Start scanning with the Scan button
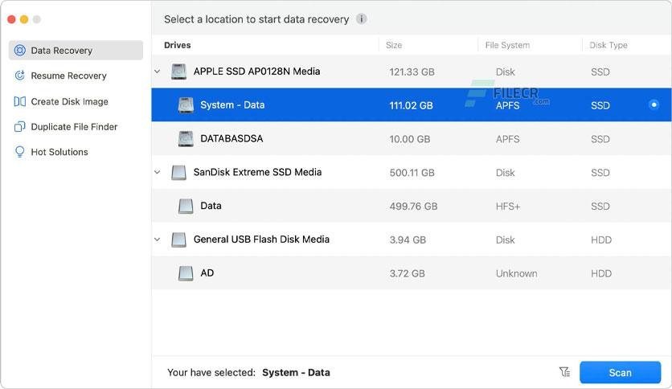 click(x=620, y=372)
